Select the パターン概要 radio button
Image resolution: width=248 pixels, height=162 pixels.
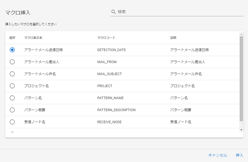tap(12, 110)
